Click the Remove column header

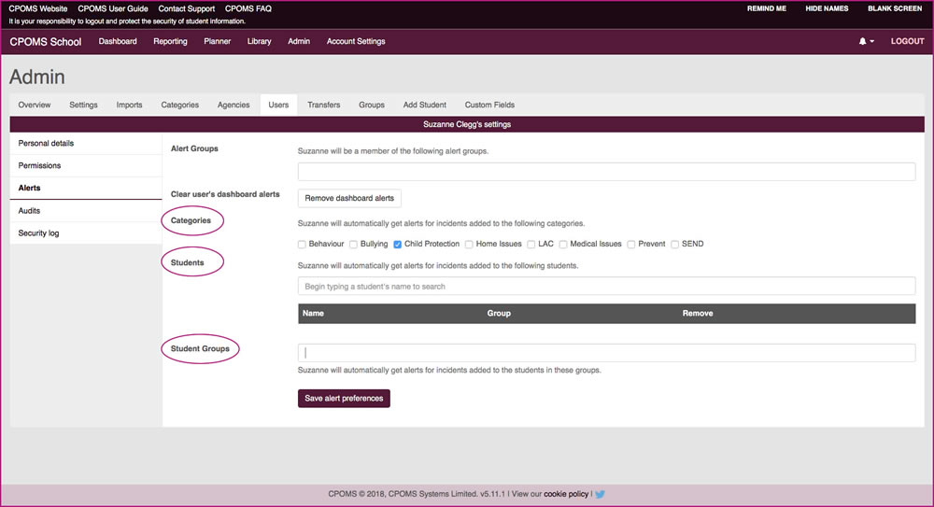click(698, 314)
